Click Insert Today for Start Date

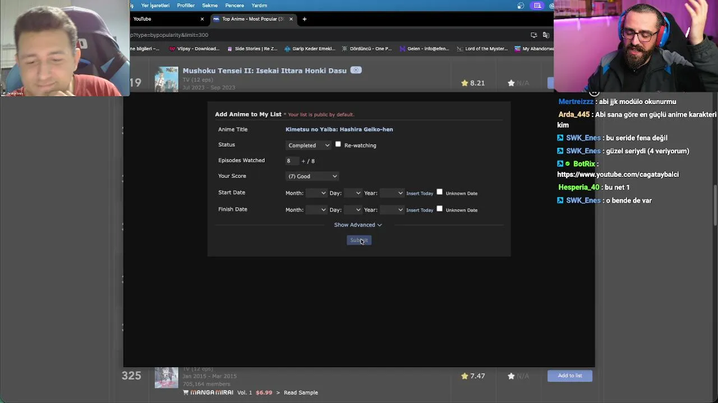tap(420, 194)
